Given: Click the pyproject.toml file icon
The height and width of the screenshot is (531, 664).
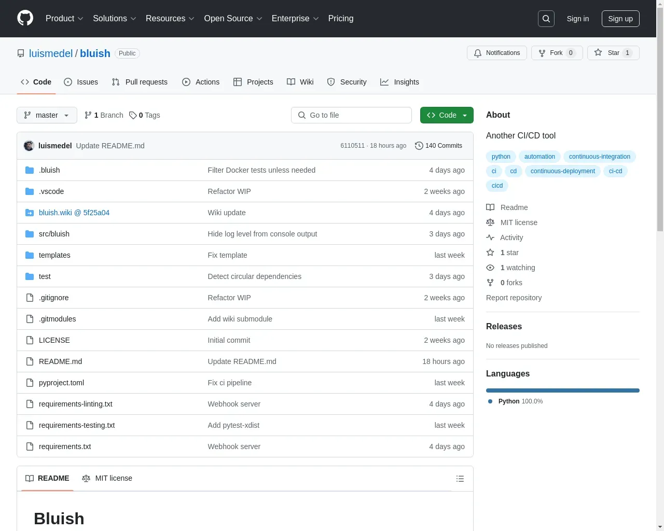Looking at the screenshot, I should 30,383.
